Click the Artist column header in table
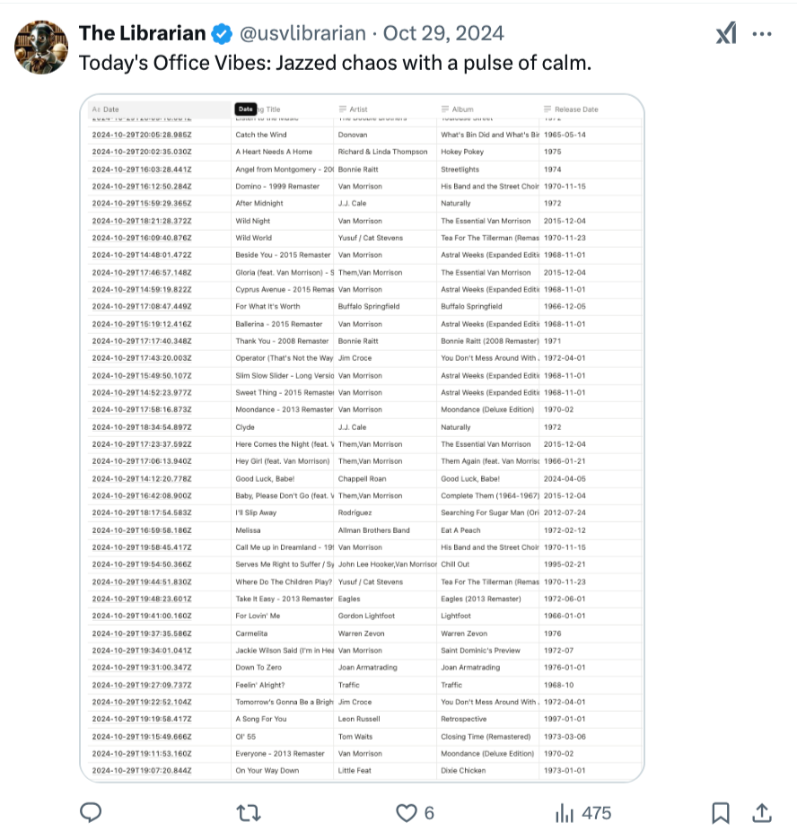 pyautogui.click(x=358, y=109)
